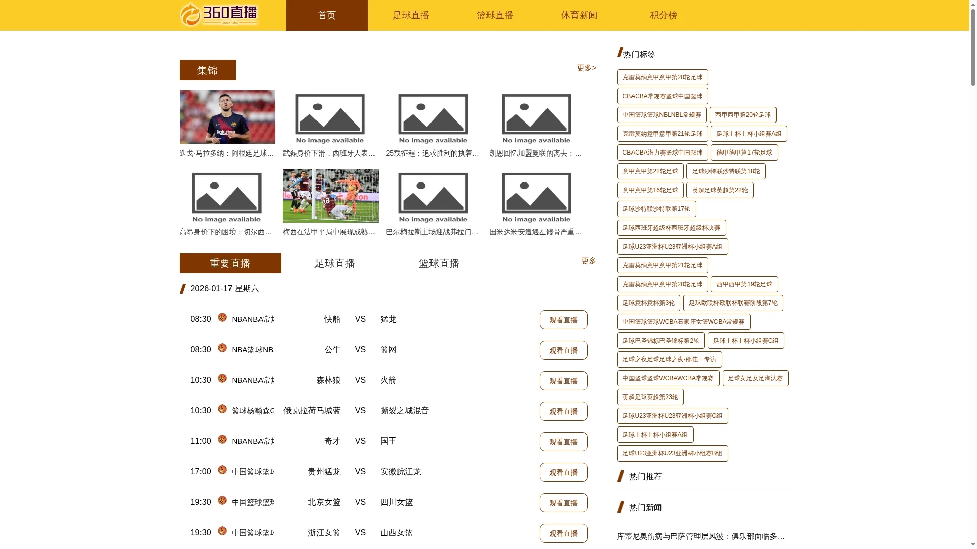Click the 360直播 site logo
Screen dimensions: 977x549
click(219, 15)
